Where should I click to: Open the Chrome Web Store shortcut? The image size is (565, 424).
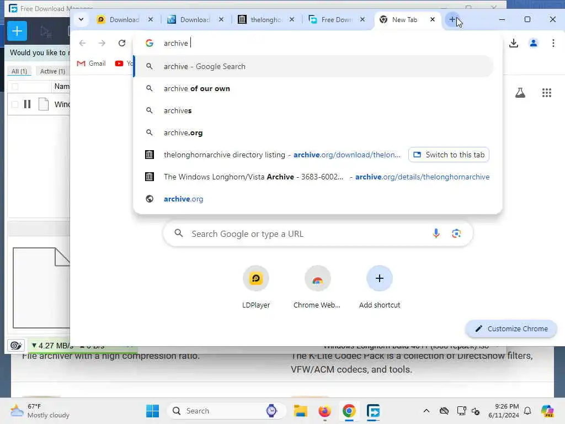pos(317,287)
